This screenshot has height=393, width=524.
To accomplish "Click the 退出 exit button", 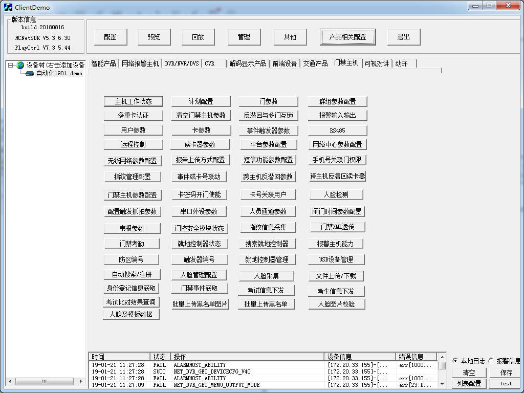I will point(404,36).
